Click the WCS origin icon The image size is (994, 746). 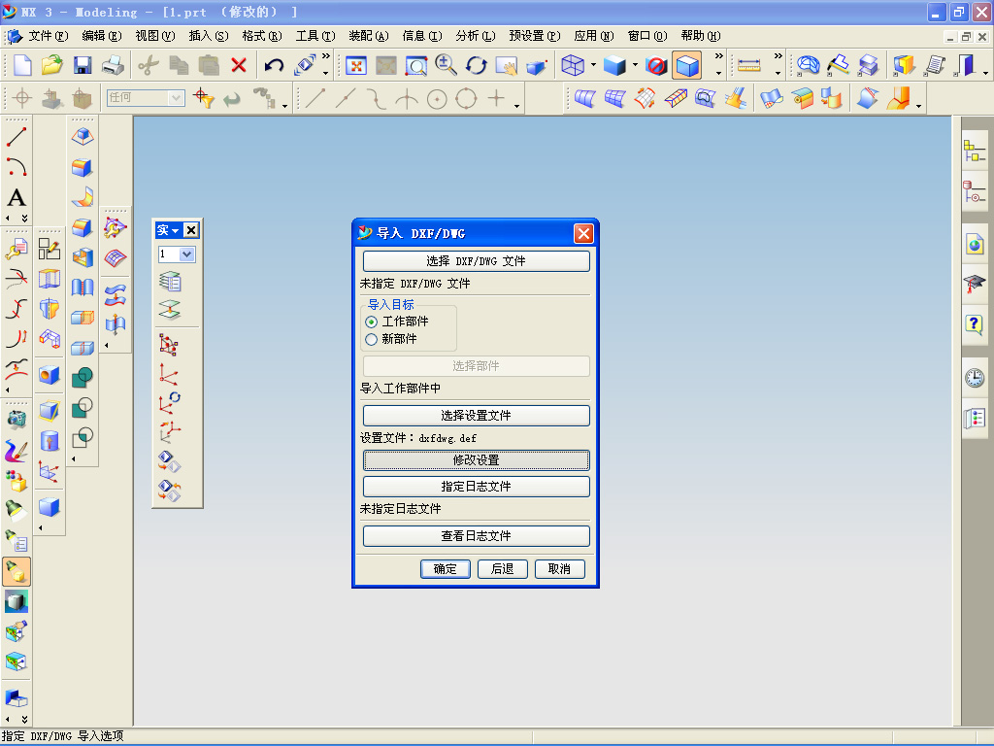[x=168, y=375]
